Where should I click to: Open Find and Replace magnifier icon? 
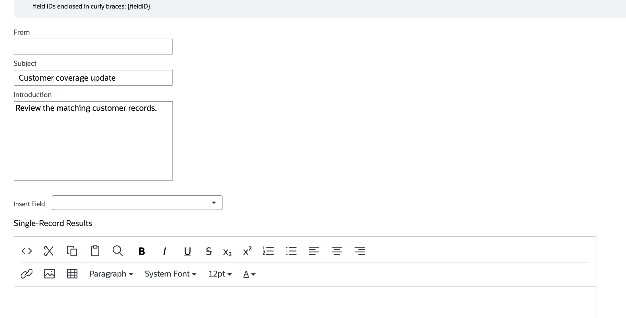click(118, 251)
